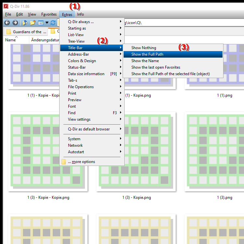Choose Show the last open Favorites
Image resolution: width=244 pixels, height=244 pixels.
(x=173, y=67)
